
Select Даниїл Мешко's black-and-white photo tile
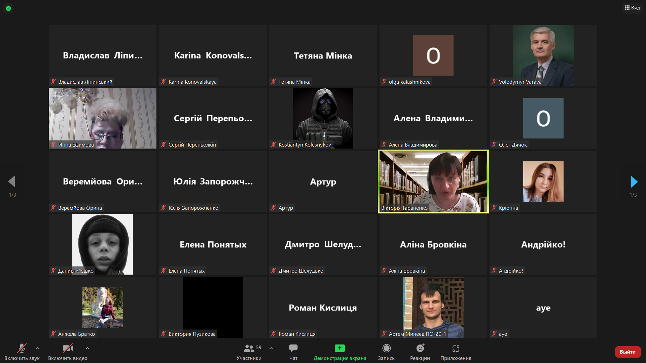click(x=103, y=244)
